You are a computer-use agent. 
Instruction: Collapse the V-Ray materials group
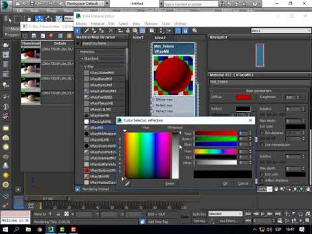(x=83, y=66)
